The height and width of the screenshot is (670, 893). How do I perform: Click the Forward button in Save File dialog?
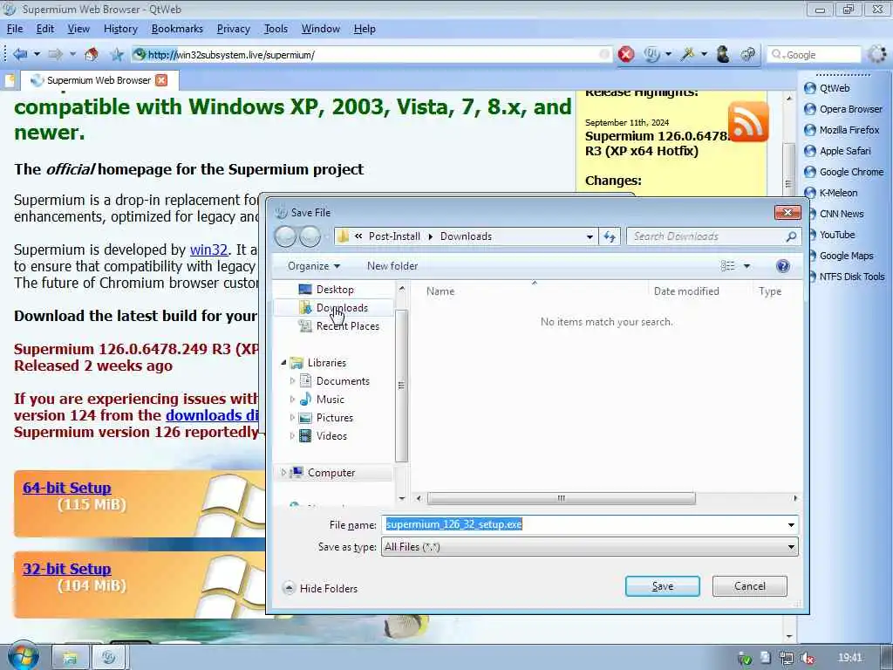pyautogui.click(x=310, y=236)
